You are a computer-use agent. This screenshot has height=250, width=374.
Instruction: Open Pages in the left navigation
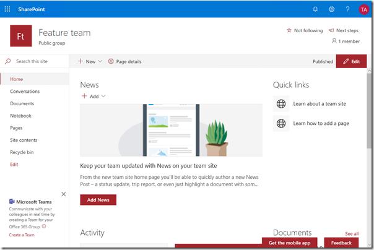pyautogui.click(x=16, y=127)
